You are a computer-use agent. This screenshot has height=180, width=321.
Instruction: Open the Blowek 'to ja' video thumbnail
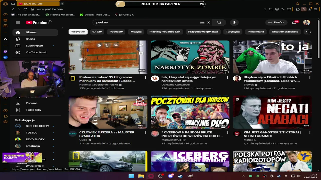272,57
